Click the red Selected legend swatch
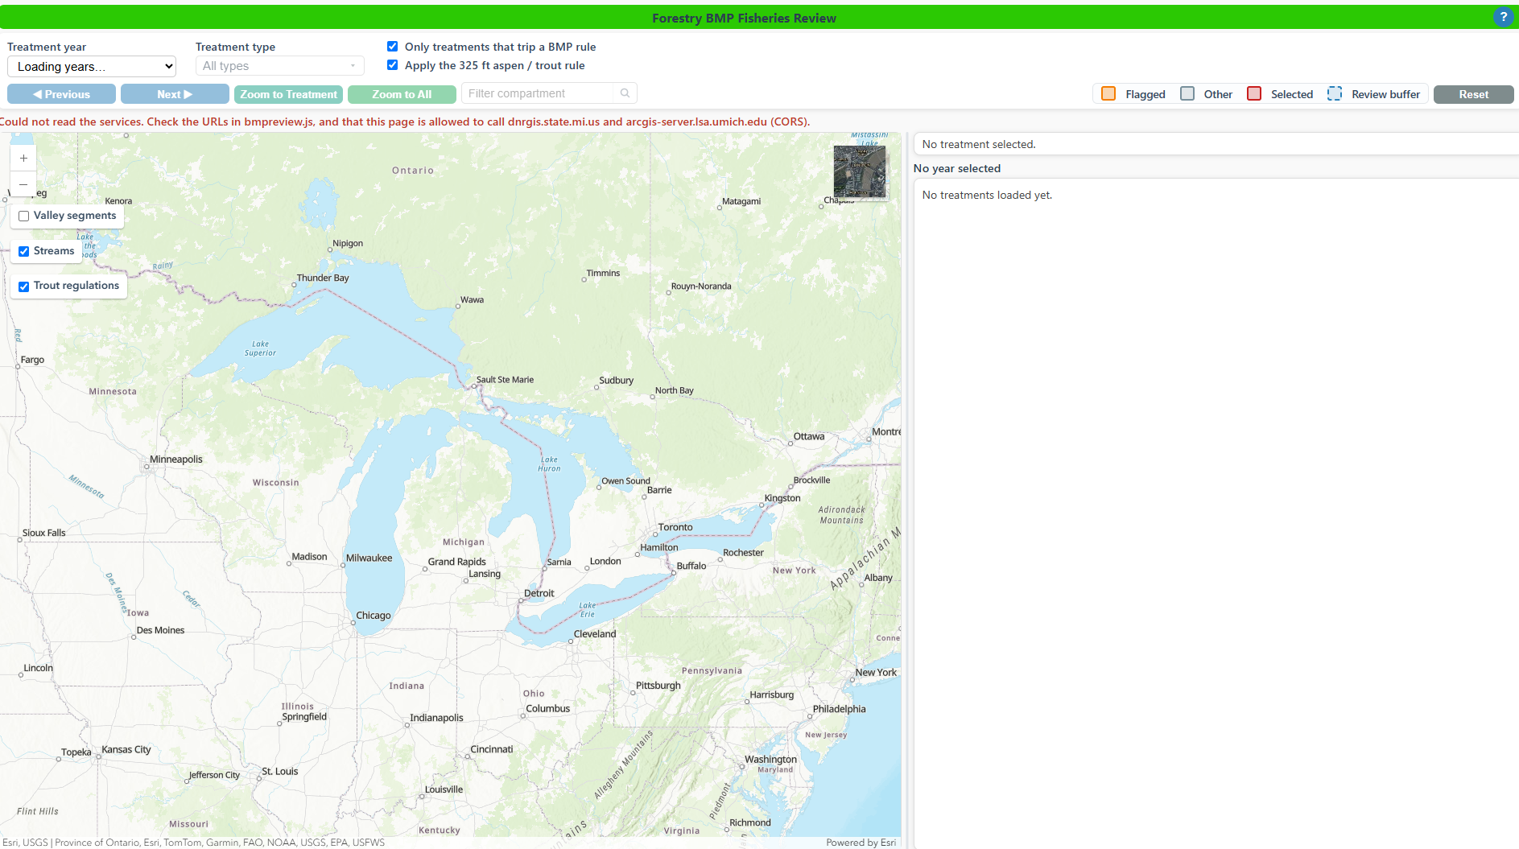1519x849 pixels. (1254, 93)
